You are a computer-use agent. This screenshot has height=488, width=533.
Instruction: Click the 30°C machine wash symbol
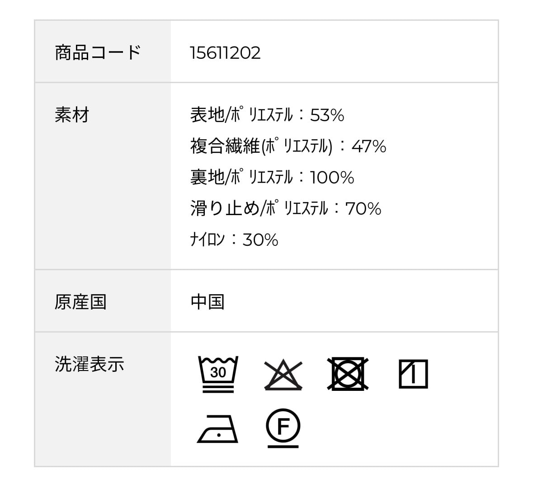pyautogui.click(x=218, y=374)
